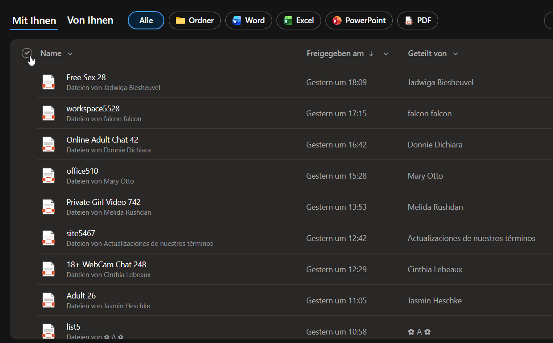Open the site5467 file

[81, 233]
